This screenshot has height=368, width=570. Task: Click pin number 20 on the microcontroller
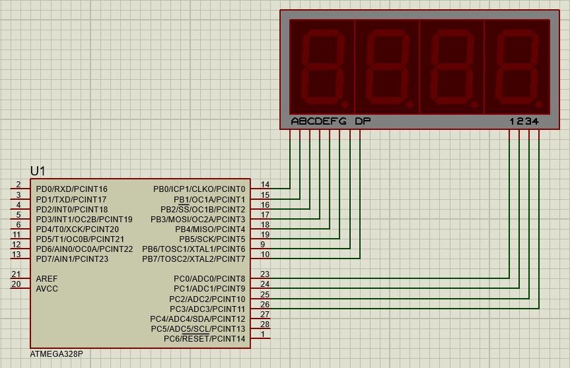[x=16, y=284]
